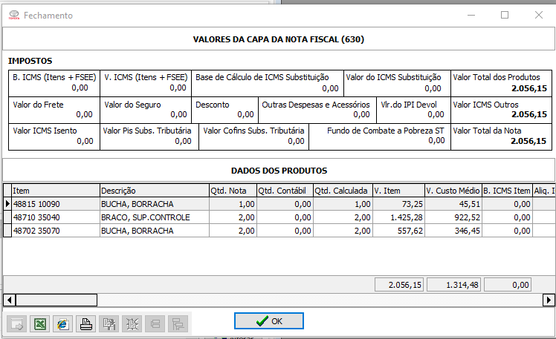The width and height of the screenshot is (556, 339).
Task: Click the Outras Despesas e Acessórios field
Action: tap(317, 110)
